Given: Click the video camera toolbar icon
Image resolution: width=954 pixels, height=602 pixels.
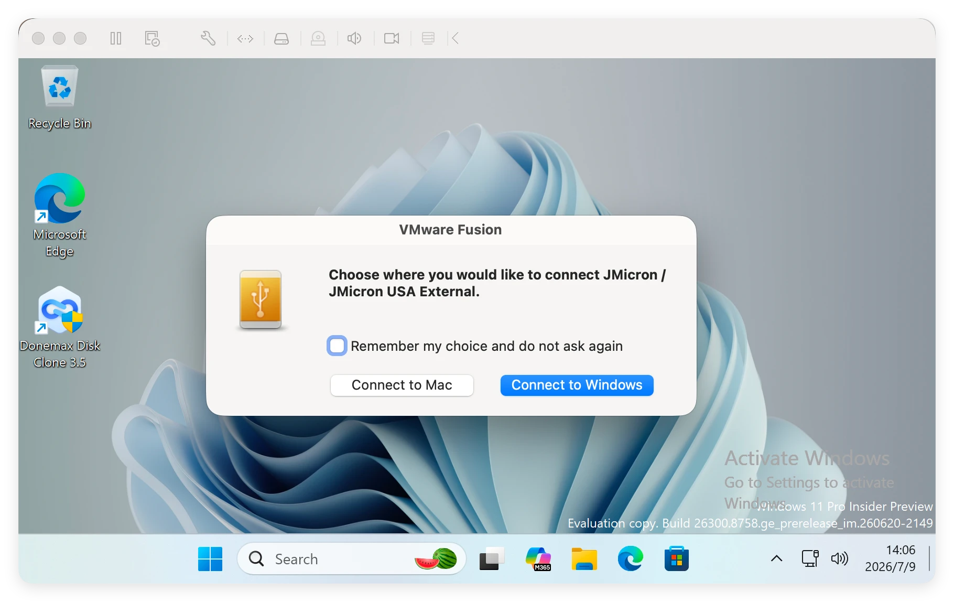Looking at the screenshot, I should (x=392, y=38).
